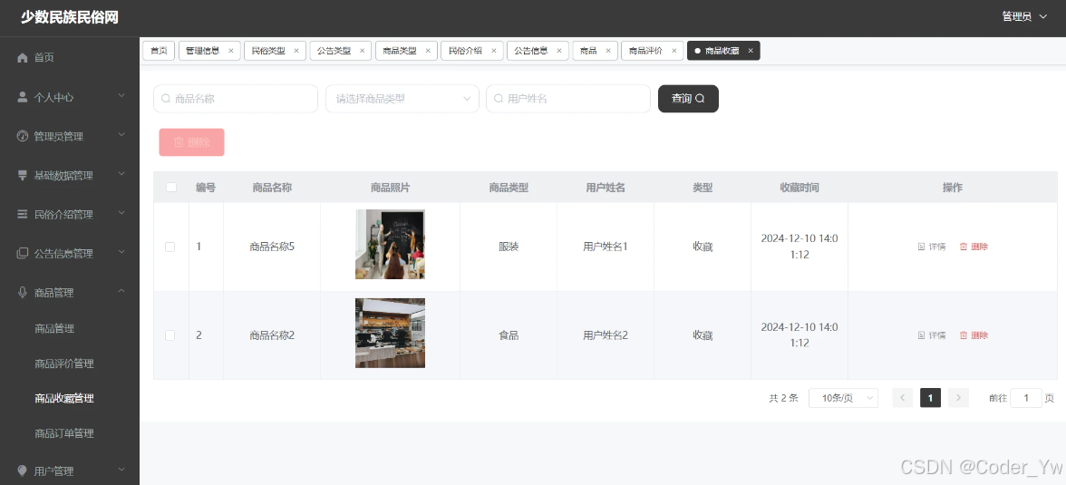This screenshot has width=1066, height=485.
Task: Close the 商品评价 tab
Action: pyautogui.click(x=674, y=51)
